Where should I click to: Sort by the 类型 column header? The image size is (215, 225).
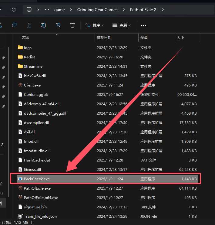click(144, 38)
